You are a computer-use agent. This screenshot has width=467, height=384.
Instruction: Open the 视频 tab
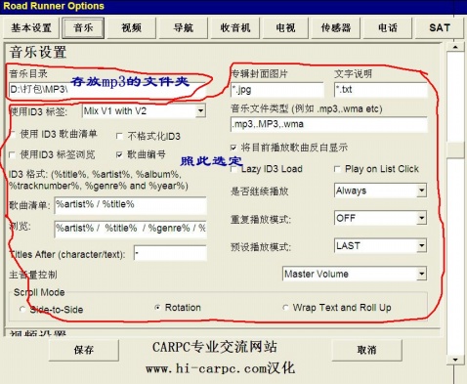pos(132,27)
